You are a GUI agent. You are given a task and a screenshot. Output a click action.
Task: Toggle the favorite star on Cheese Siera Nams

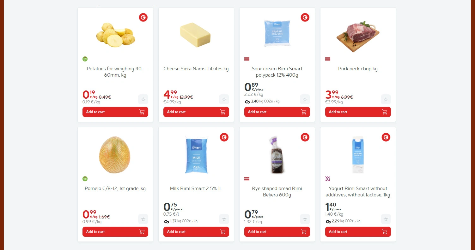point(224,99)
